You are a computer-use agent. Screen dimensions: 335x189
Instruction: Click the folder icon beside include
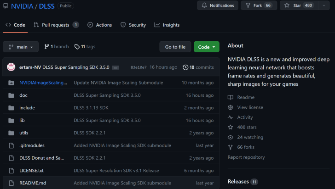coord(11,108)
